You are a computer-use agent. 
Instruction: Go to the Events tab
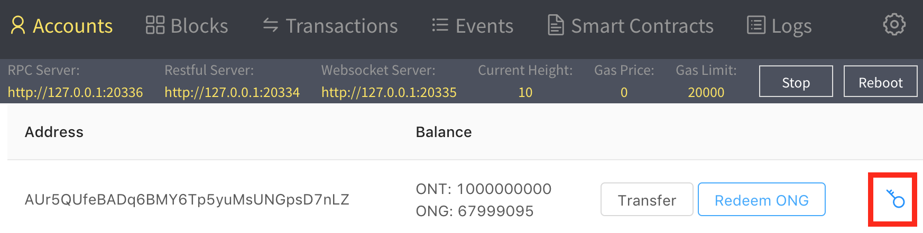(484, 26)
